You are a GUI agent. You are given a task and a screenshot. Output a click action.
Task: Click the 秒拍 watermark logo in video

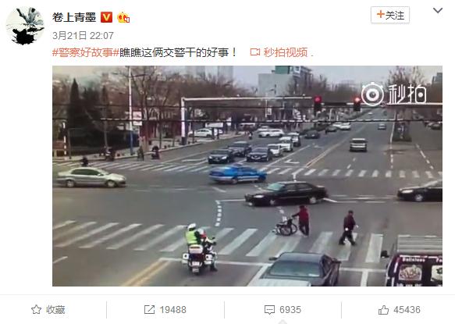click(x=394, y=94)
